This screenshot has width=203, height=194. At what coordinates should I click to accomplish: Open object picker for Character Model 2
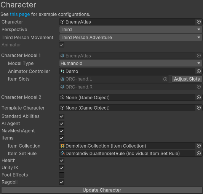click(x=198, y=97)
